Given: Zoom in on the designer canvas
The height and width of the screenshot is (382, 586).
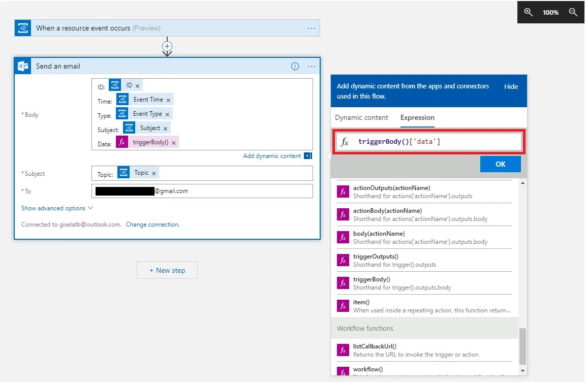Looking at the screenshot, I should click(528, 12).
